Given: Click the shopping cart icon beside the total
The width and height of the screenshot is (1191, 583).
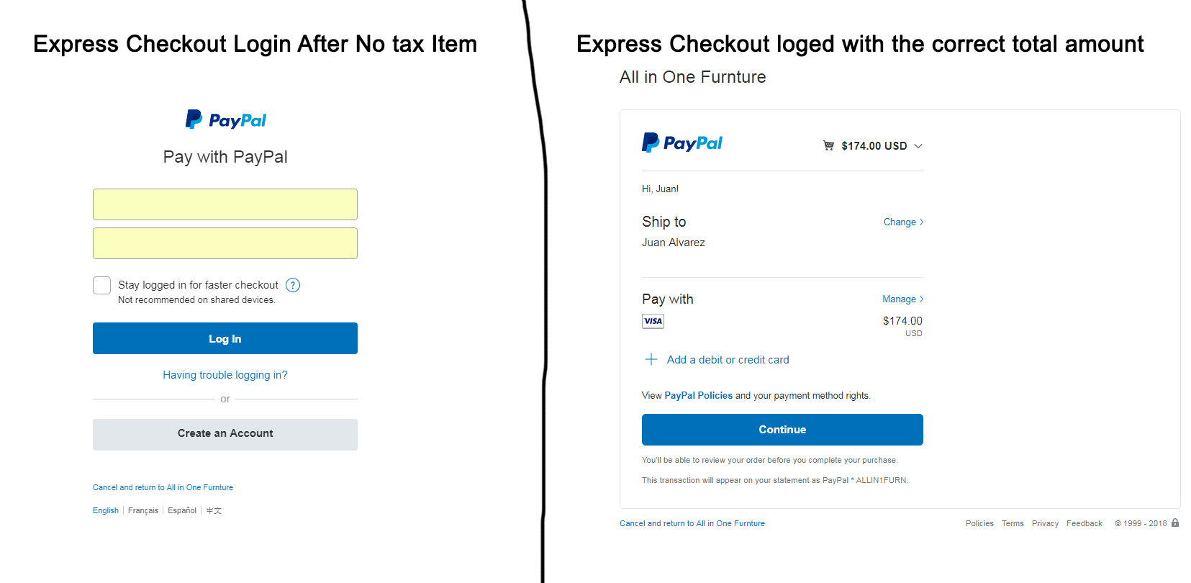Looking at the screenshot, I should tap(828, 145).
